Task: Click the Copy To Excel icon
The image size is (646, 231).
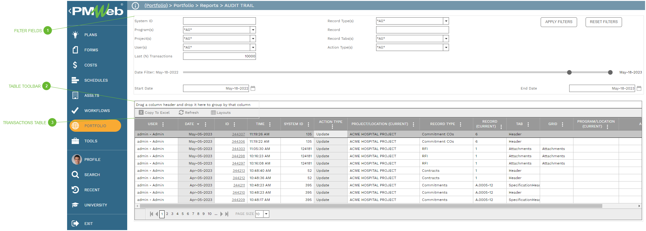Action: [x=141, y=113]
